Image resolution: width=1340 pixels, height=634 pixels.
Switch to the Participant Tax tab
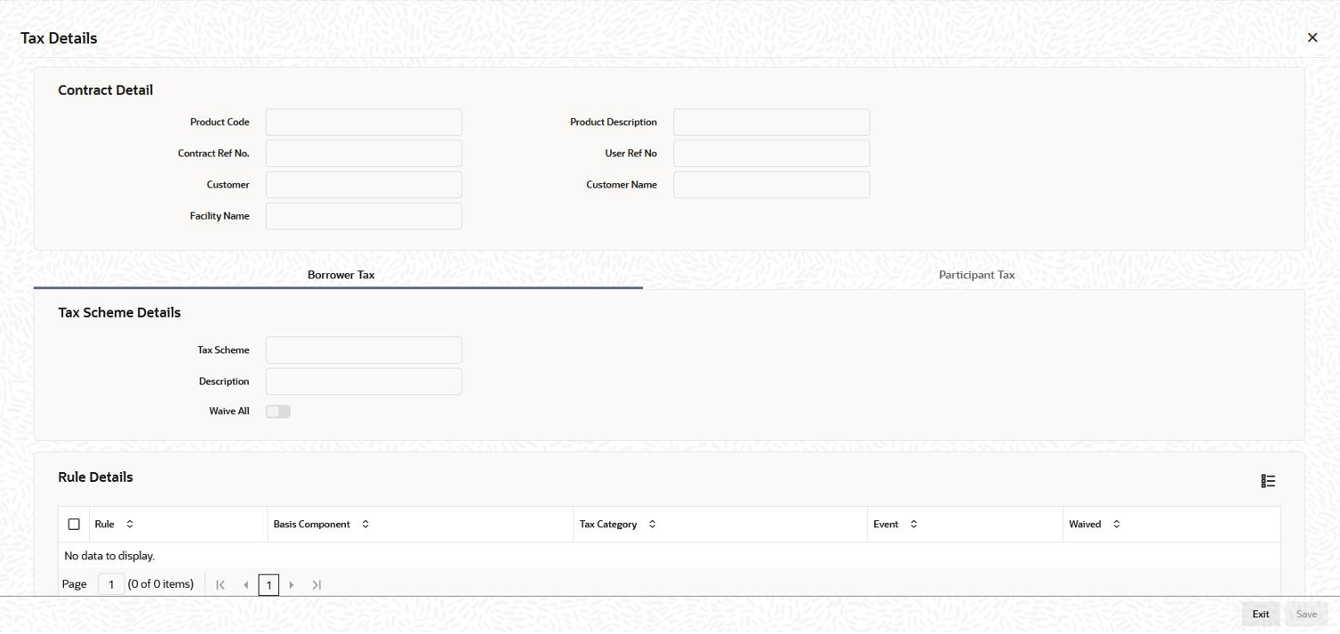click(976, 275)
